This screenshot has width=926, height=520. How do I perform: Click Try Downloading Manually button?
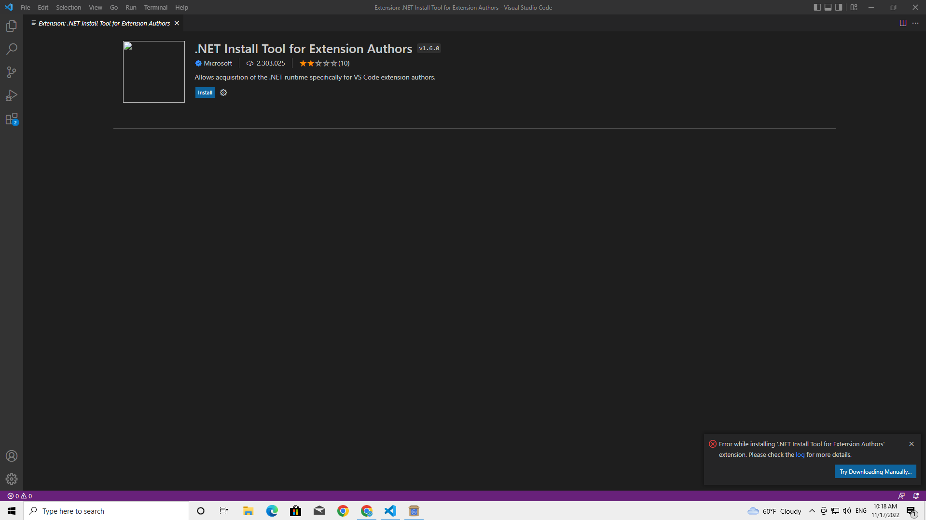pos(875,472)
